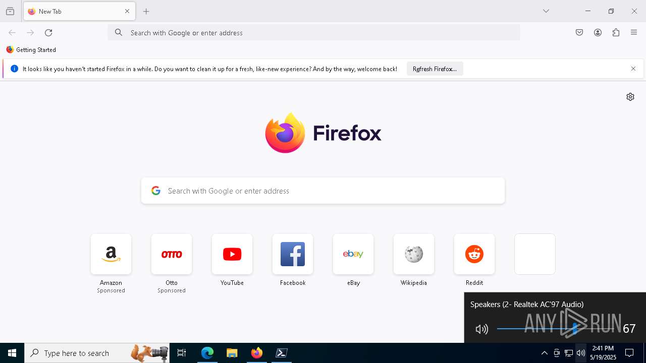Open the Facebook shortcut tile
Viewport: 646px width, 363px height.
pyautogui.click(x=293, y=254)
